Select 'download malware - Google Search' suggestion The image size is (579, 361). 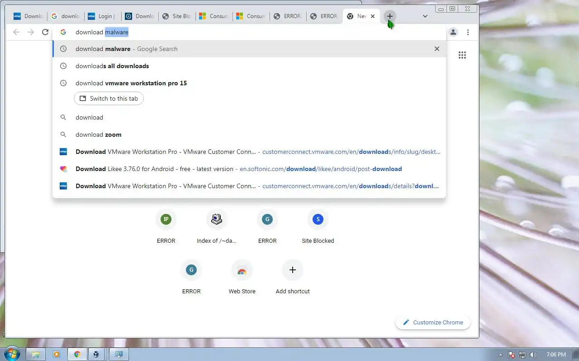tap(249, 49)
